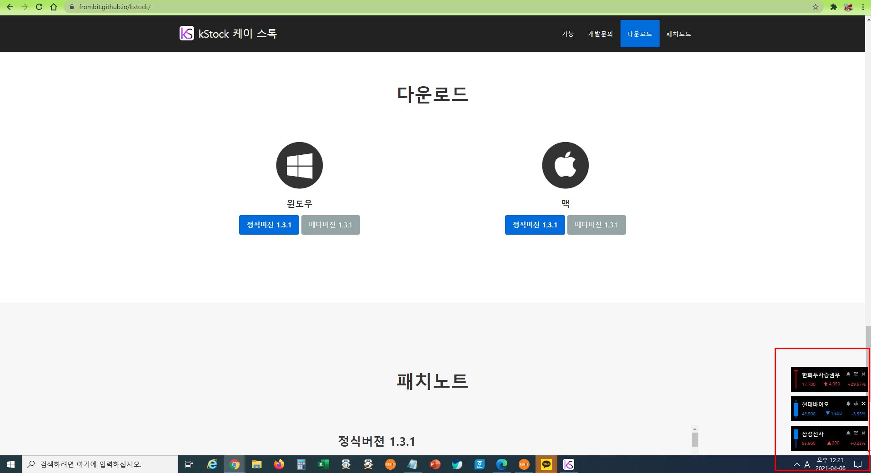
Task: Open settings sliders on 현대바이오 widget
Action: [x=856, y=404]
